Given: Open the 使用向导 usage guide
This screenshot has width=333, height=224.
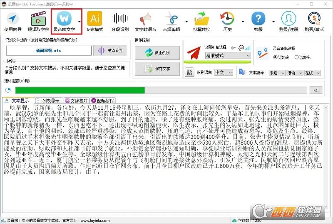Looking at the screenshot, I should (13, 22).
